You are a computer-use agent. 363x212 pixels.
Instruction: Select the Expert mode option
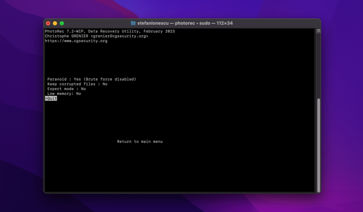[66, 89]
